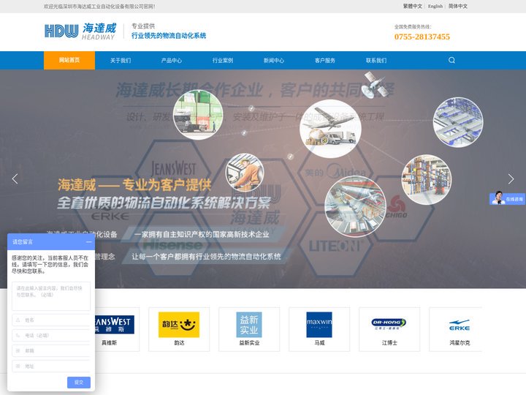
Task: Click the 益新实业 client name label
Action: click(249, 343)
